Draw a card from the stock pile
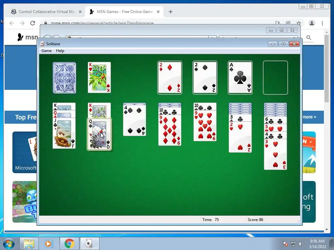Viewport: 334px width, 250px height. [64, 78]
